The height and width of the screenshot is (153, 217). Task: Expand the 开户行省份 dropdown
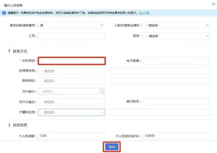72,102
